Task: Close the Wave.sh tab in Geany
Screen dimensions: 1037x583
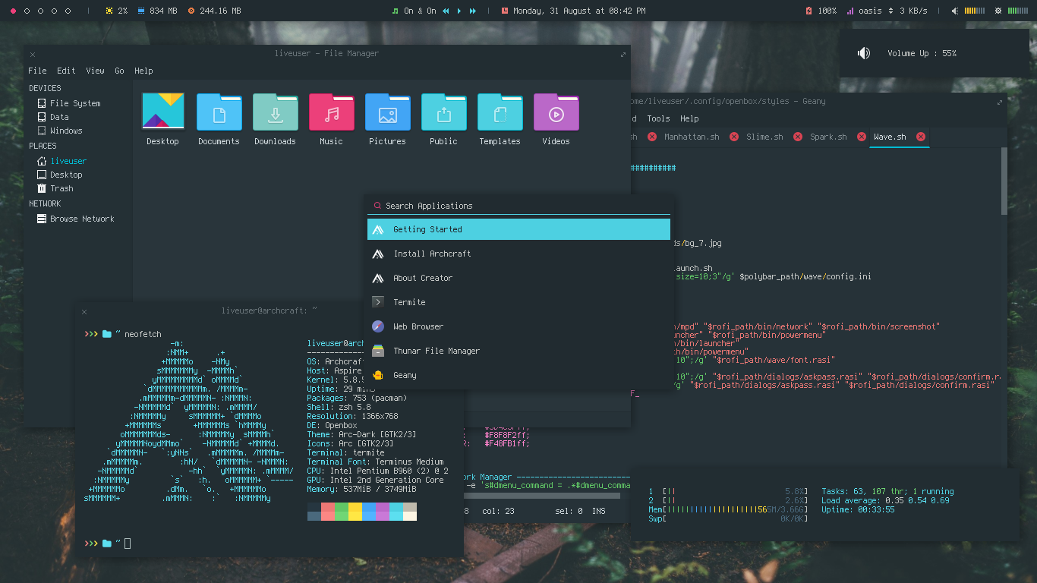Action: coord(921,137)
